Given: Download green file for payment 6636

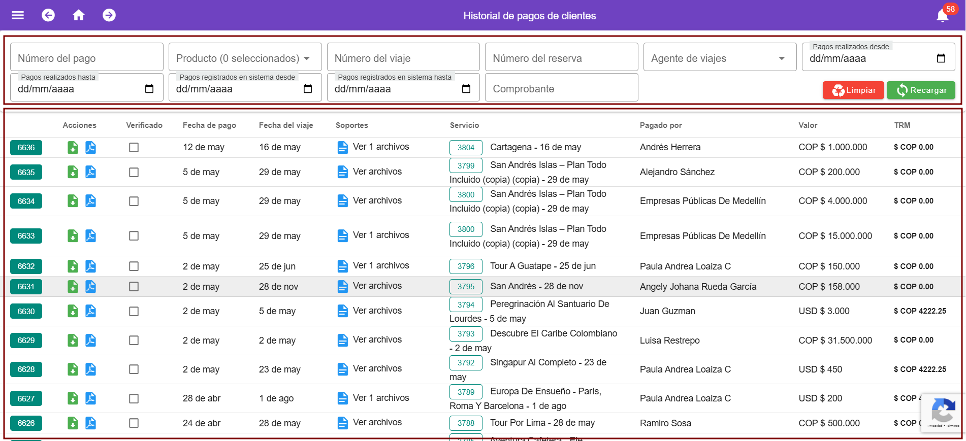Looking at the screenshot, I should tap(73, 148).
